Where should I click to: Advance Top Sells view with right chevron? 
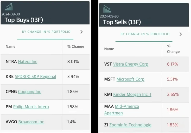click(181, 34)
